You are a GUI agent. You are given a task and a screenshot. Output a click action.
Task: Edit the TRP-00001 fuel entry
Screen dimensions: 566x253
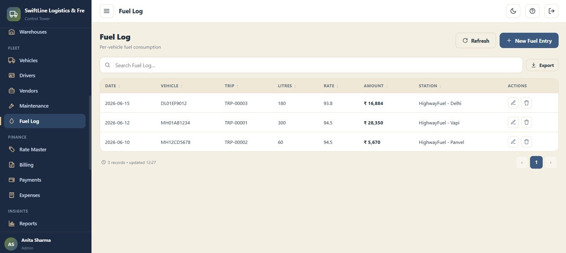[x=513, y=122]
